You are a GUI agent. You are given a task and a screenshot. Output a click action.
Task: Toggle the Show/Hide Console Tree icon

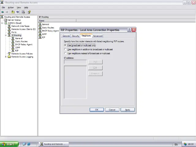(x=17, y=12)
